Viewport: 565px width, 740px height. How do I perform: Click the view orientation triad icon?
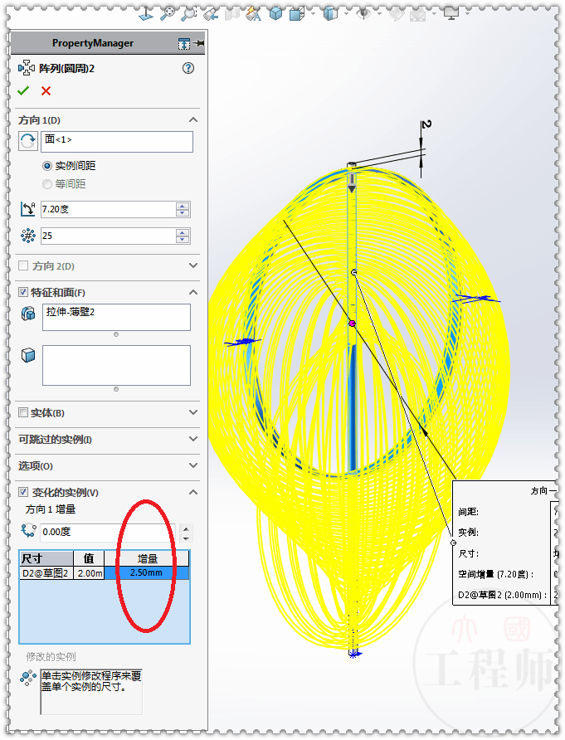(146, 14)
